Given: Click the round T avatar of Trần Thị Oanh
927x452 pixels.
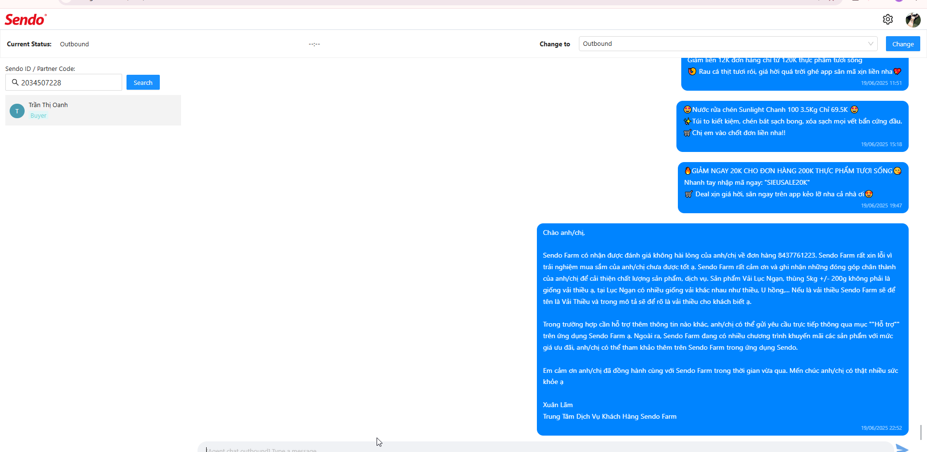Looking at the screenshot, I should click(x=17, y=111).
